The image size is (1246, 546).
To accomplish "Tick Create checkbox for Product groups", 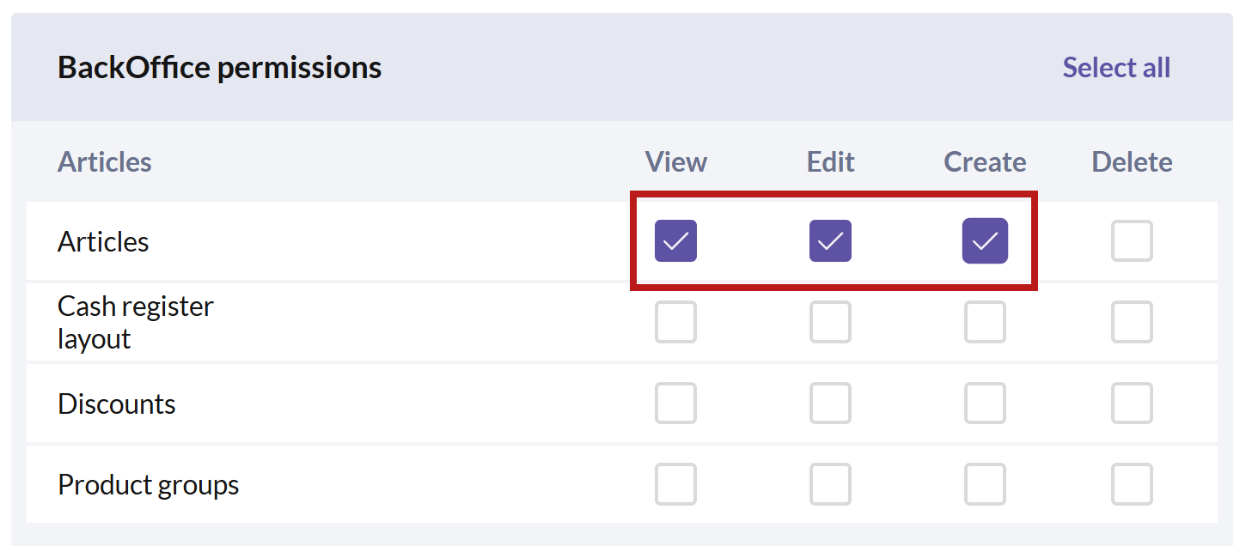I will [x=985, y=484].
